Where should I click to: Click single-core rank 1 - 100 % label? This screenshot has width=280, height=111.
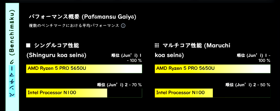(x=127, y=57)
